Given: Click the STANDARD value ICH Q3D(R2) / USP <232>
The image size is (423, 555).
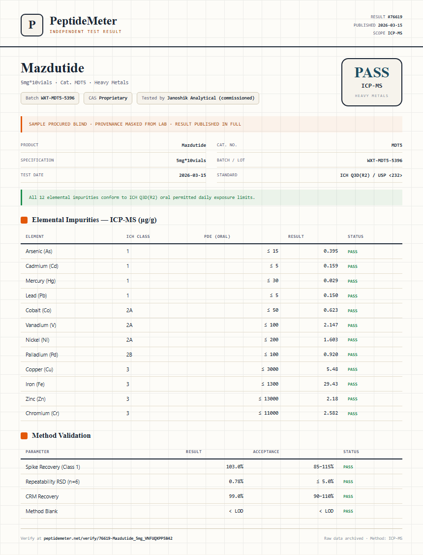Looking at the screenshot, I should (371, 175).
